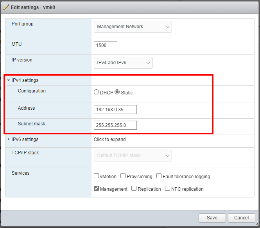Click the MTU input field
The height and width of the screenshot is (228, 260).
click(x=106, y=45)
